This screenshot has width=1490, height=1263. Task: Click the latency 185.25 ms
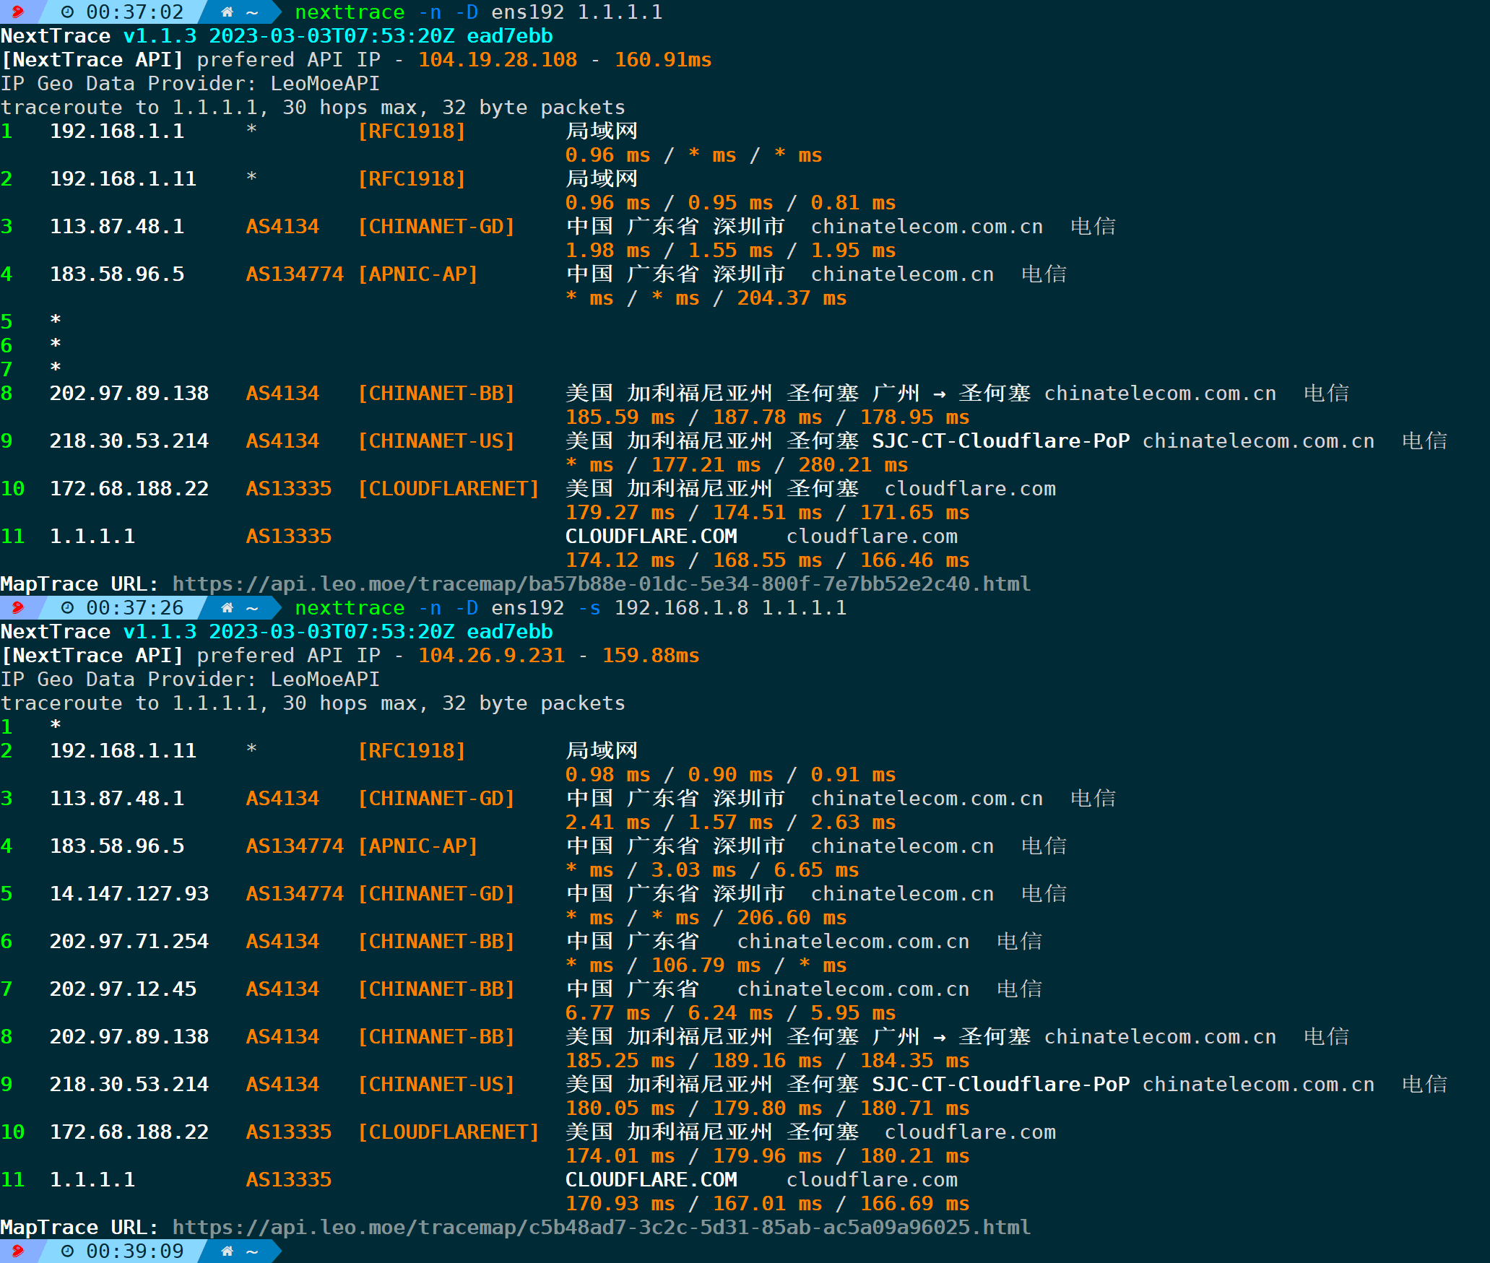coord(620,1060)
